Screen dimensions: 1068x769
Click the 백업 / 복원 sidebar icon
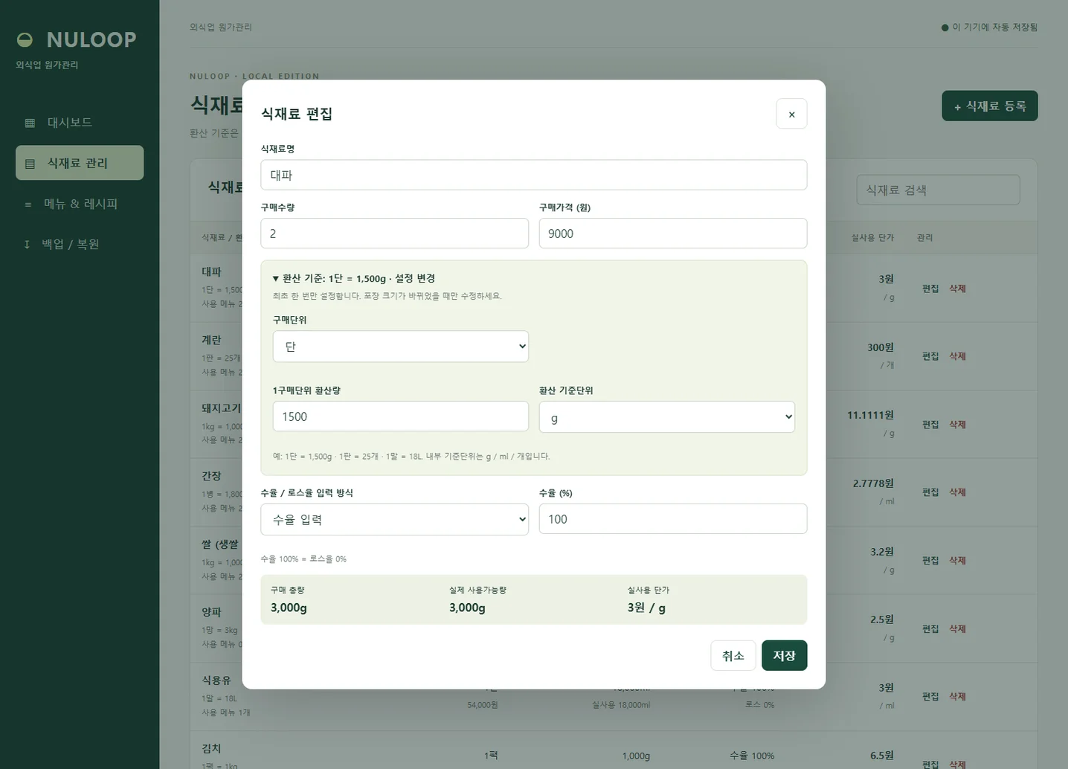(x=27, y=245)
